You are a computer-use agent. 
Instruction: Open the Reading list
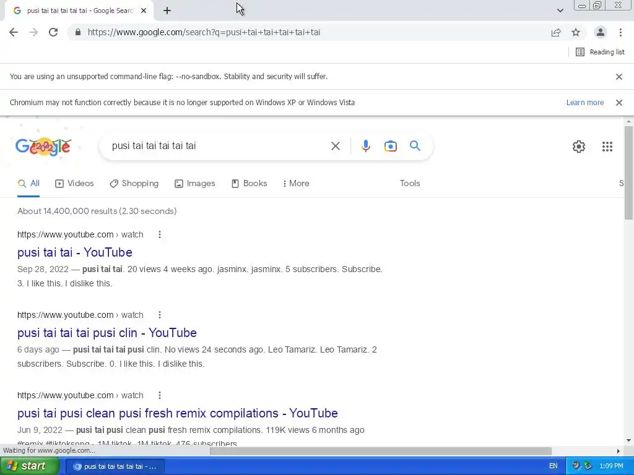pyautogui.click(x=600, y=52)
